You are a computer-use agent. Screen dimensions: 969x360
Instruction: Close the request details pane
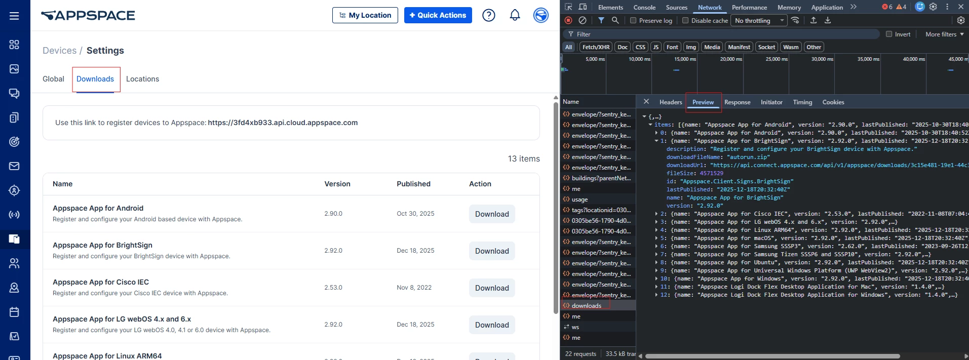click(x=646, y=101)
